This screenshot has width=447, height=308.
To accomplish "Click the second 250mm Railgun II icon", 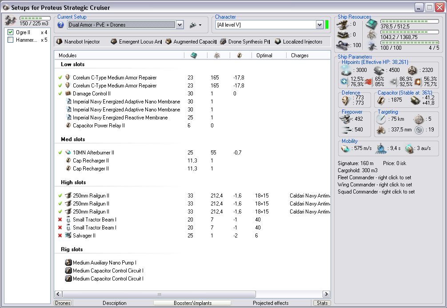I will coord(68,204).
